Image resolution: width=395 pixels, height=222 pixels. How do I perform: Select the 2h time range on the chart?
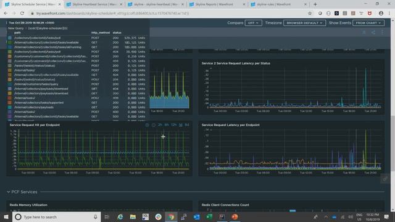160,125
